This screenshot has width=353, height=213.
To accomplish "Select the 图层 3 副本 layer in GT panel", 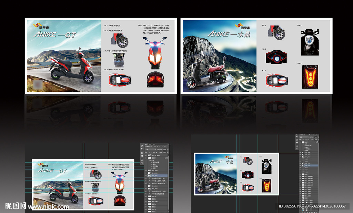I will [156, 202].
